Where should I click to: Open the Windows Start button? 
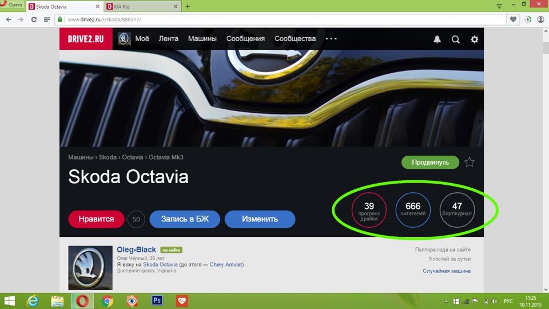pos(10,301)
